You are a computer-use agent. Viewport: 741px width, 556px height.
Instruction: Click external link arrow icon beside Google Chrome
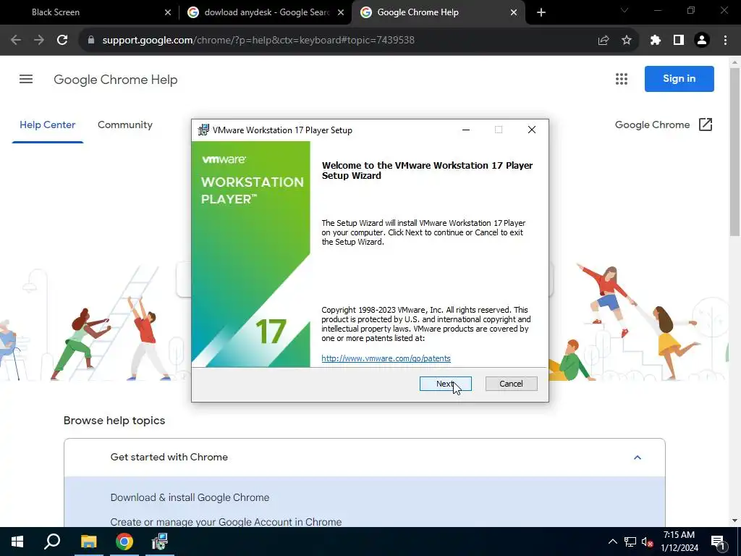(x=705, y=125)
